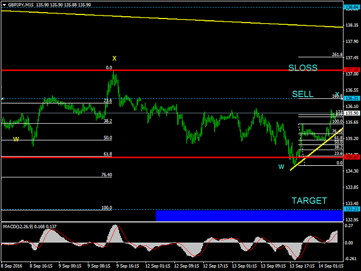This screenshot has height=271, width=361.
Task: Select the short yellow rising trendline
Action: coord(317,149)
